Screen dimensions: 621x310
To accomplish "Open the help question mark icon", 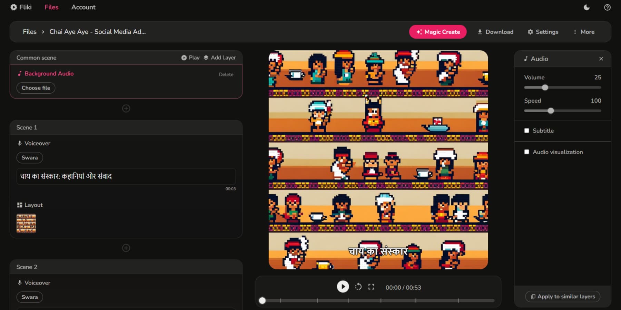I will tap(607, 7).
